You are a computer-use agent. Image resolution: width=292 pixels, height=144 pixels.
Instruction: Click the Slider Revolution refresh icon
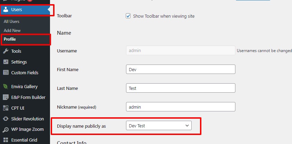pos(6,119)
